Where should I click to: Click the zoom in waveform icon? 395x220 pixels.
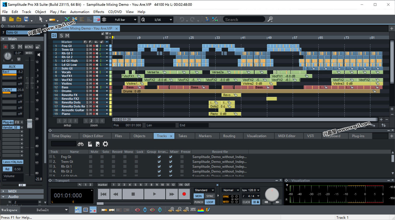click(171, 210)
